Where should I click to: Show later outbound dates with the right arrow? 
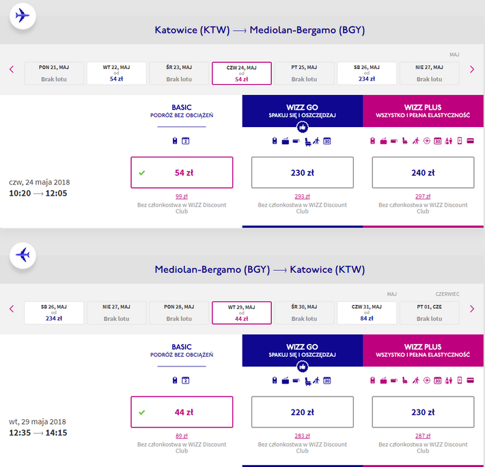point(471,69)
